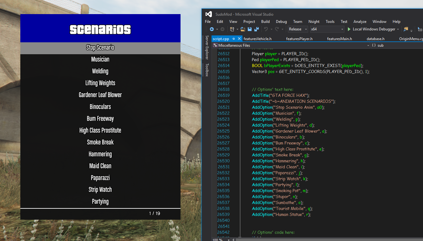This screenshot has height=241, width=423.
Task: Select Stop Scenario in game menu
Action: [x=100, y=48]
